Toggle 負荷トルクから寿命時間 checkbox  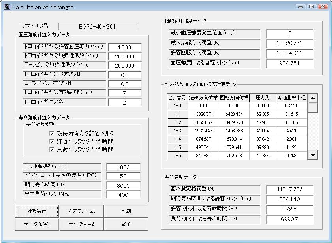coord(52,149)
